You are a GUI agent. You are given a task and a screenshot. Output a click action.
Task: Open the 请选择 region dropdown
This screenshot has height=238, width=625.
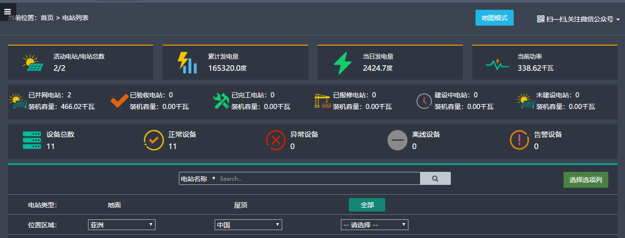coord(374,225)
